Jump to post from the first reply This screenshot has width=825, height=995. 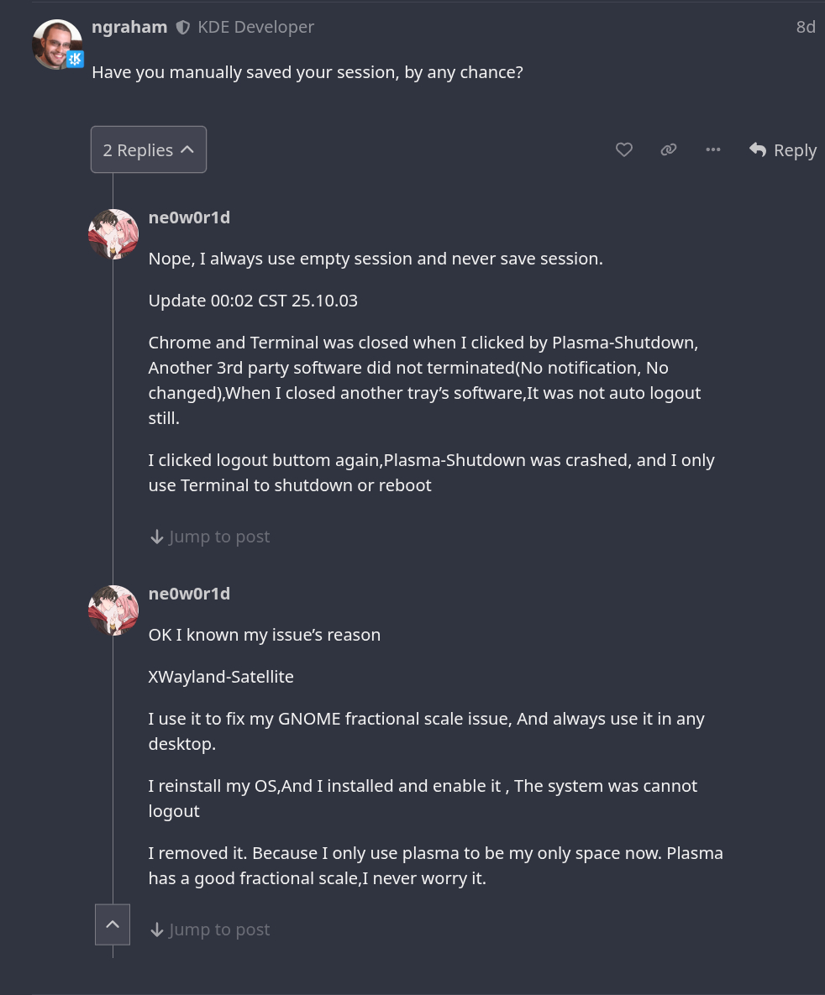pyautogui.click(x=218, y=537)
